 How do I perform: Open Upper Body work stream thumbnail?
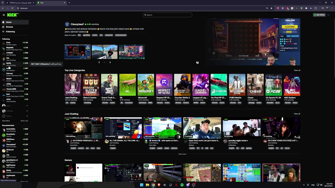point(202,128)
